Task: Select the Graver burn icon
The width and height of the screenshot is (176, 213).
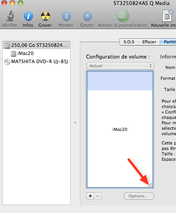Action: 45,16
